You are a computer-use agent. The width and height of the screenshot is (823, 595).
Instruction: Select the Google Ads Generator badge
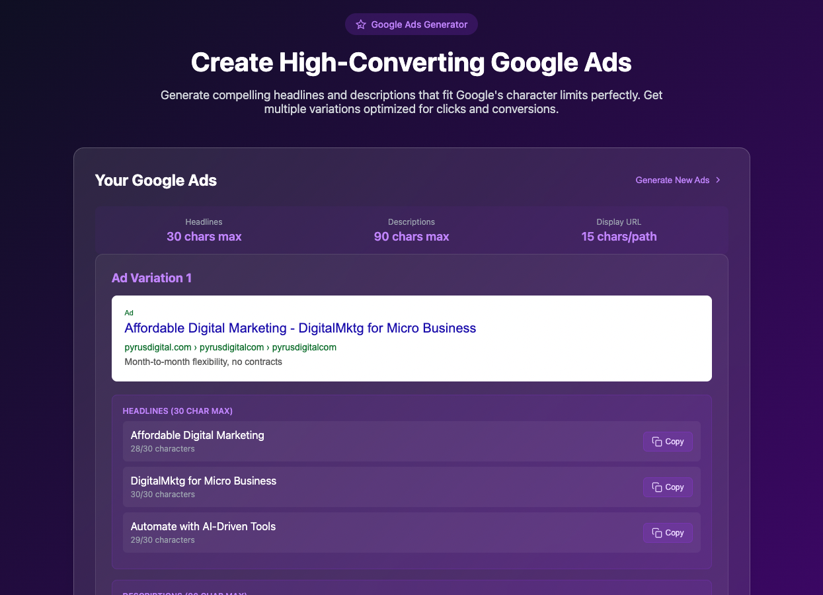(x=411, y=24)
